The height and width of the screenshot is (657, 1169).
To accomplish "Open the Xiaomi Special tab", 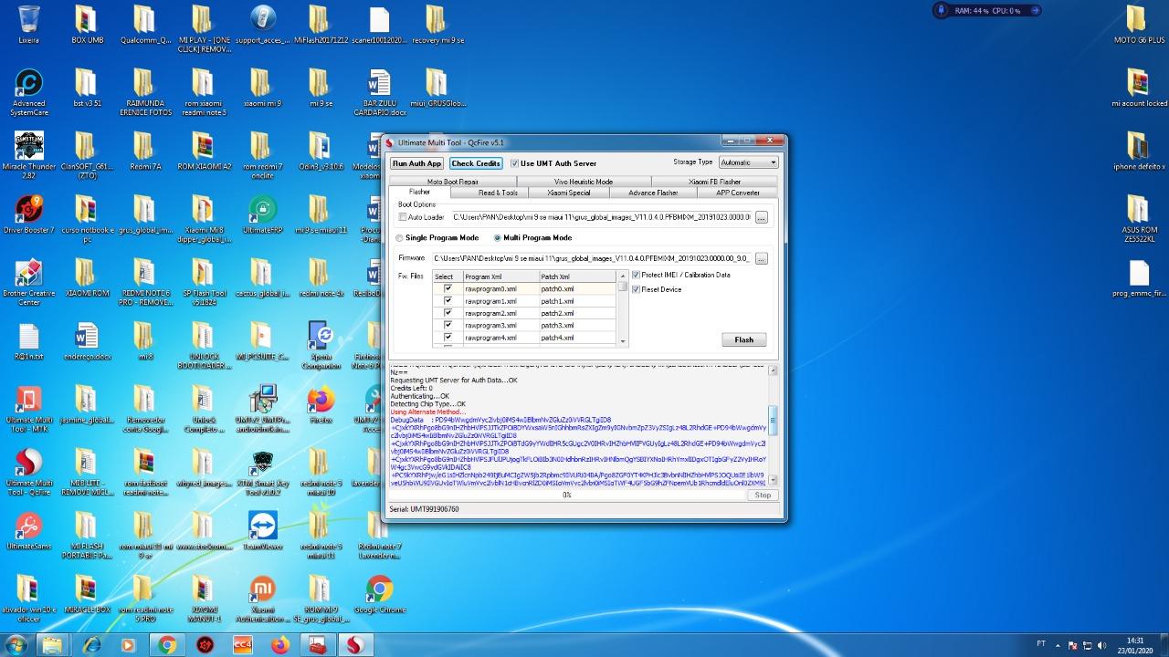I will tap(569, 193).
